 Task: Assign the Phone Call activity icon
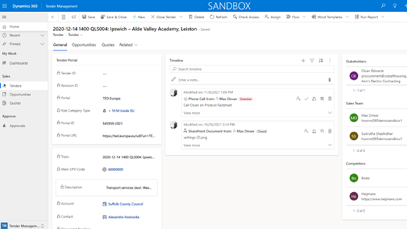(298, 99)
